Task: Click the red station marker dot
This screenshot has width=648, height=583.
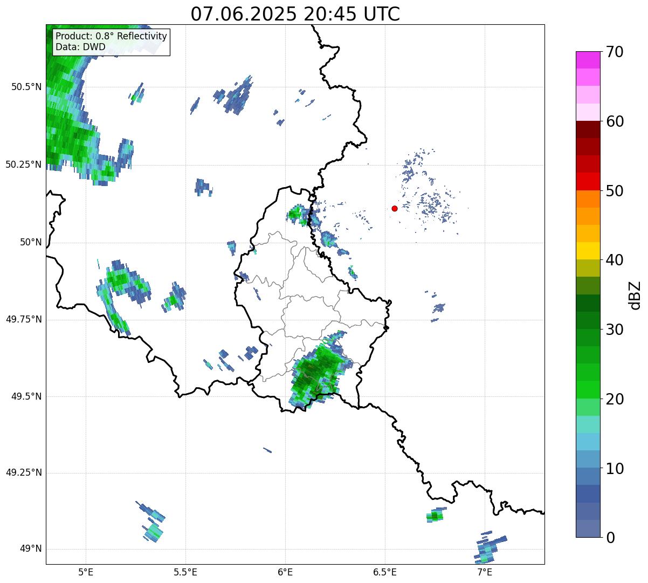Action: (x=395, y=208)
